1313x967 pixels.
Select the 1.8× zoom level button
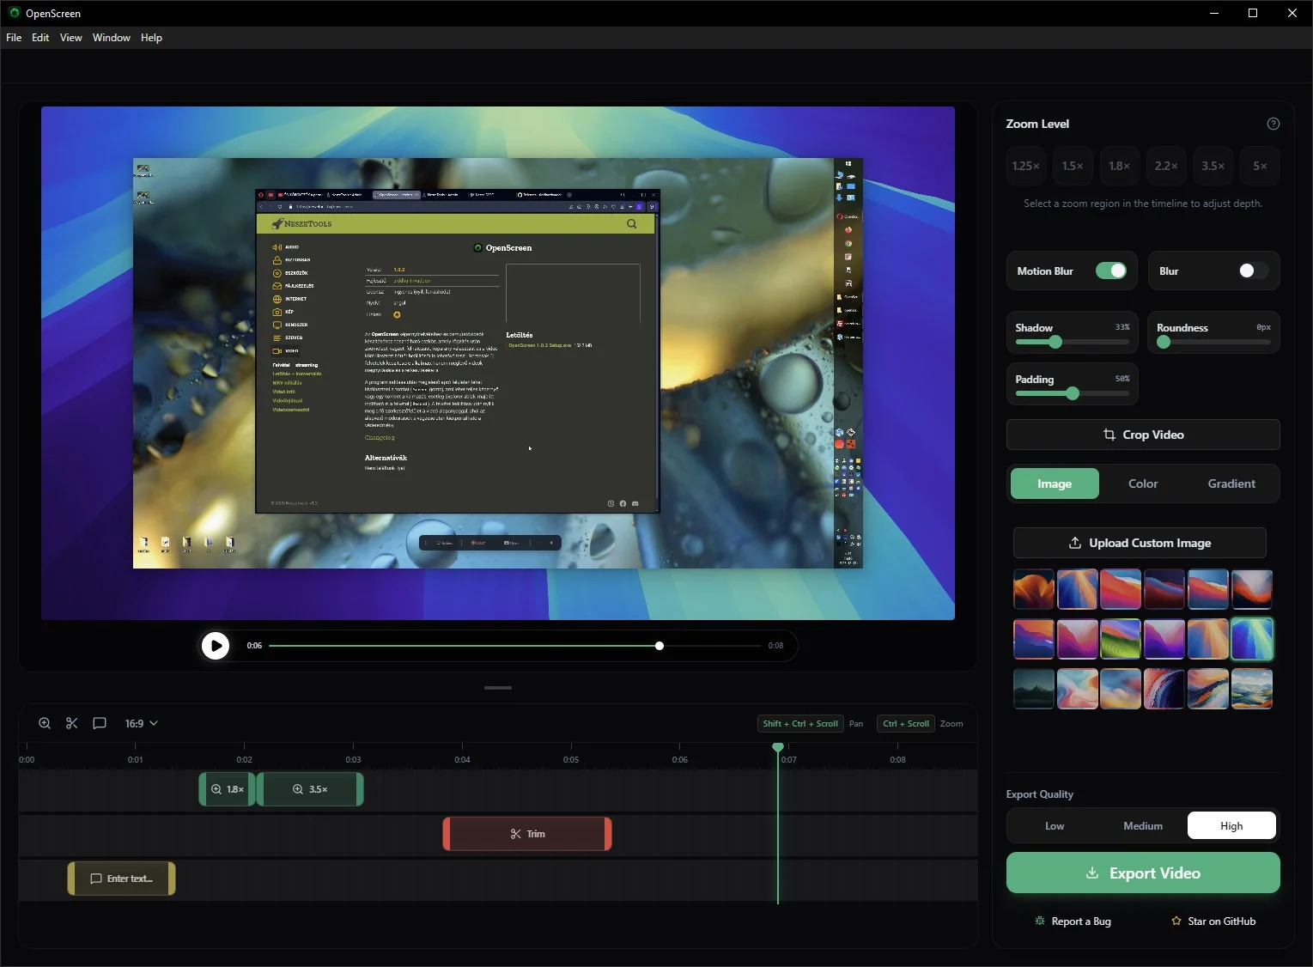click(1119, 166)
